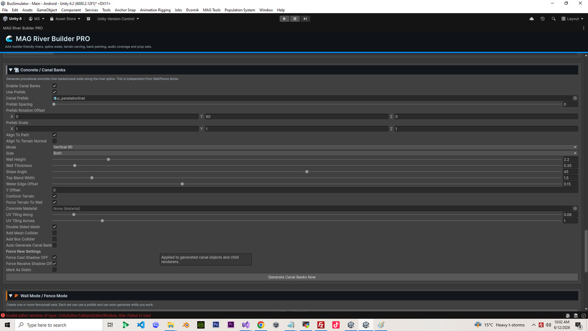Viewport: 588px width, 331px height.
Task: Collapse the Concrete / Canal Banks section
Action: [x=10, y=70]
